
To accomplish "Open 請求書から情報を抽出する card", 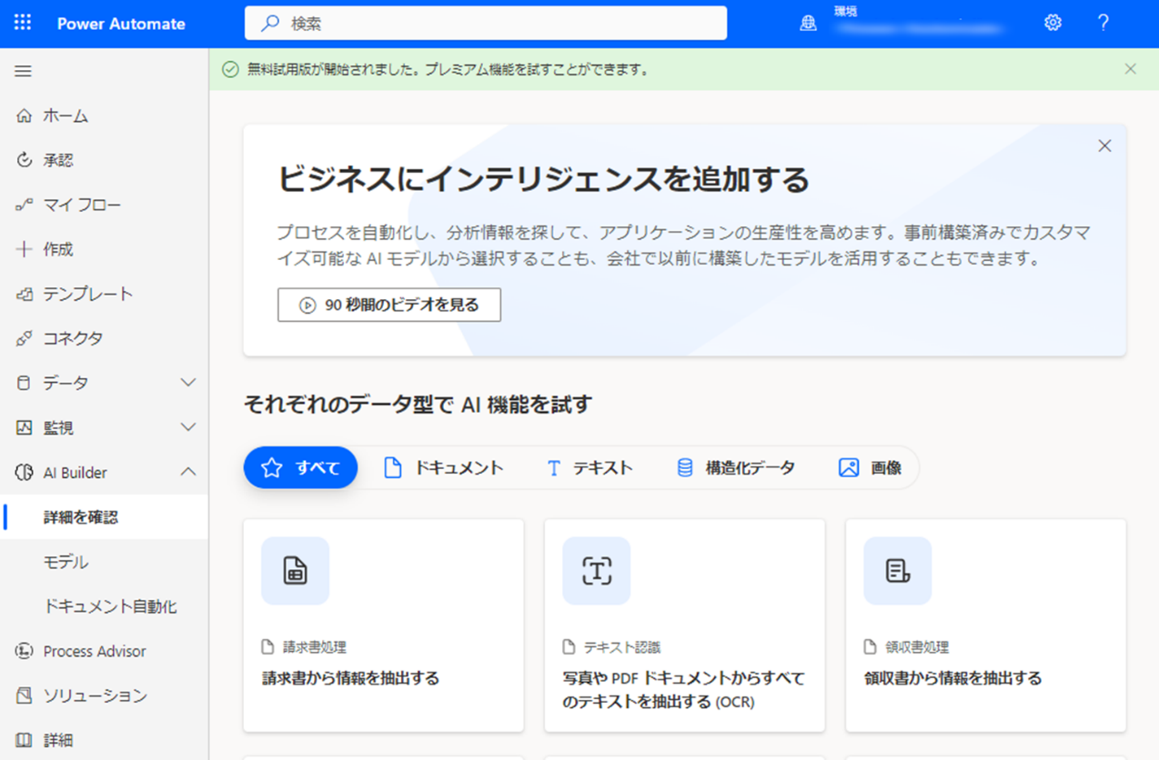I will (383, 625).
